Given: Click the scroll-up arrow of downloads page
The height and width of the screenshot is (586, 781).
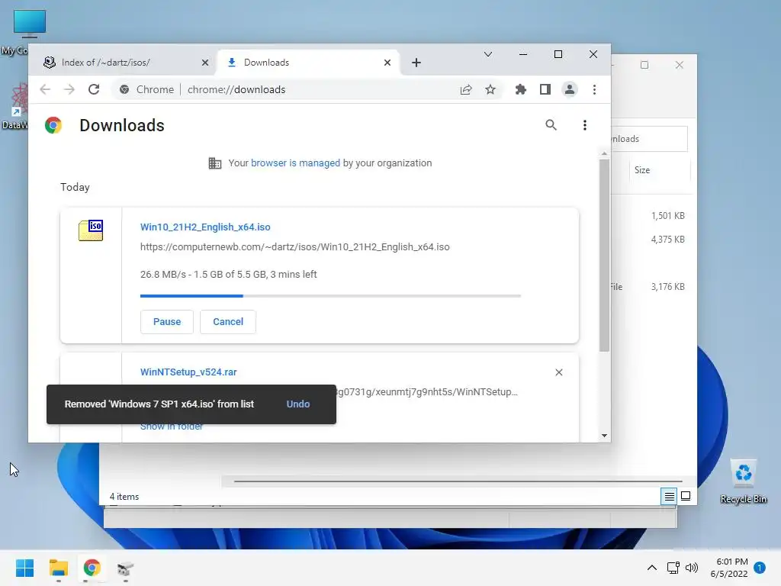Looking at the screenshot, I should tap(604, 154).
